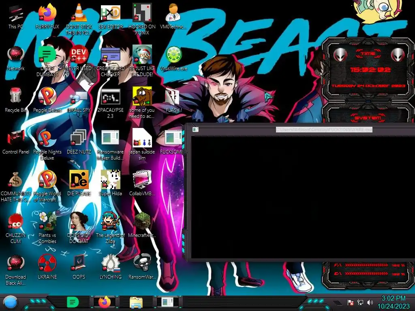415x311 pixels.
Task: Click the console window title bar path
Action: pyautogui.click(x=324, y=130)
